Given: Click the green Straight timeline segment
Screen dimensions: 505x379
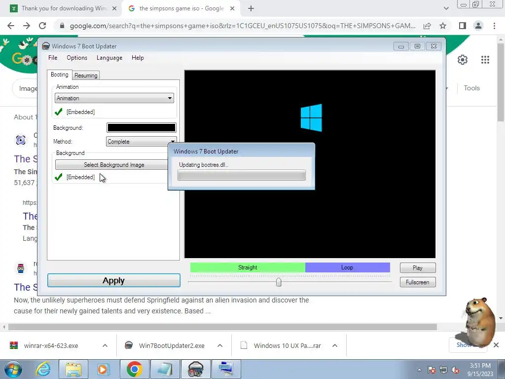Looking at the screenshot, I should click(x=248, y=267).
